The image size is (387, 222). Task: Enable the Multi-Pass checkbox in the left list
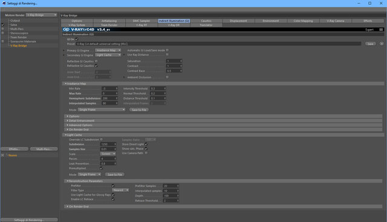(x=2, y=29)
